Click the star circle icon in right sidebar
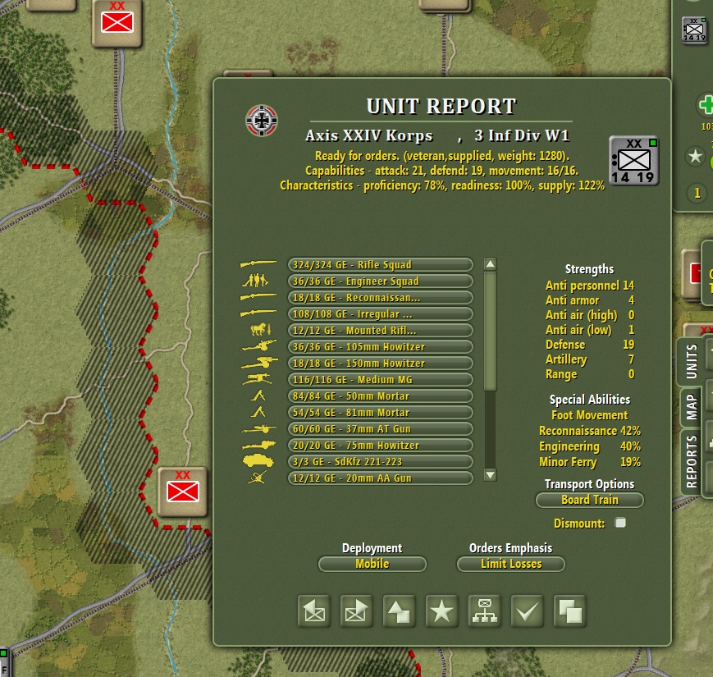713x677 pixels. point(695,157)
